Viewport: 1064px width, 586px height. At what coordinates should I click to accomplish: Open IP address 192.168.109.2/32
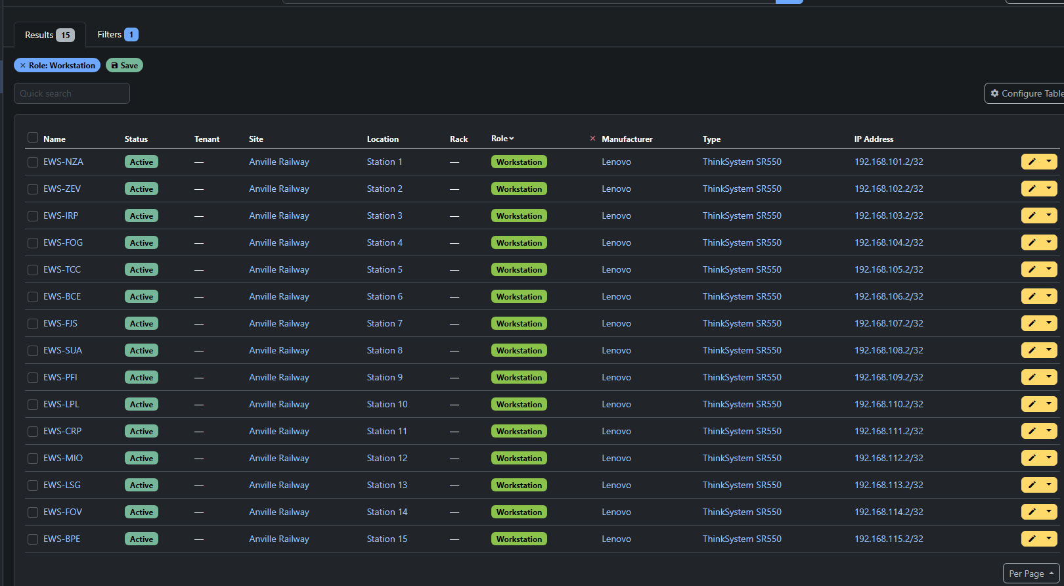pos(889,377)
